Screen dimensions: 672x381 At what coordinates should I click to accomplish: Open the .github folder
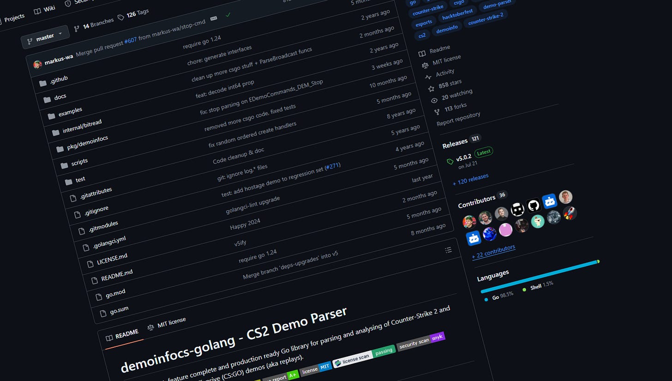[x=59, y=79]
